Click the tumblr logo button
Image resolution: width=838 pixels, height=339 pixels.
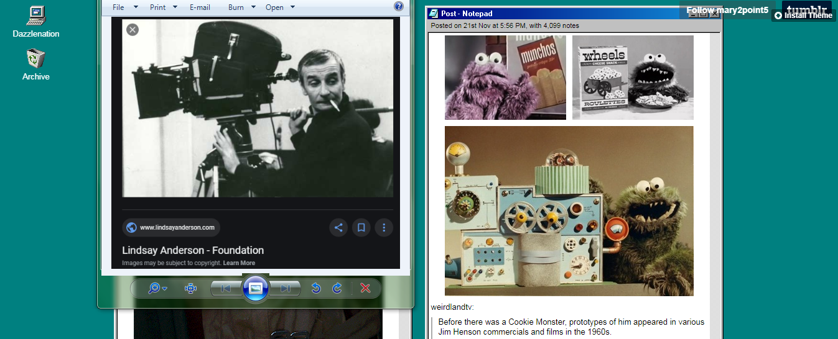point(807,9)
